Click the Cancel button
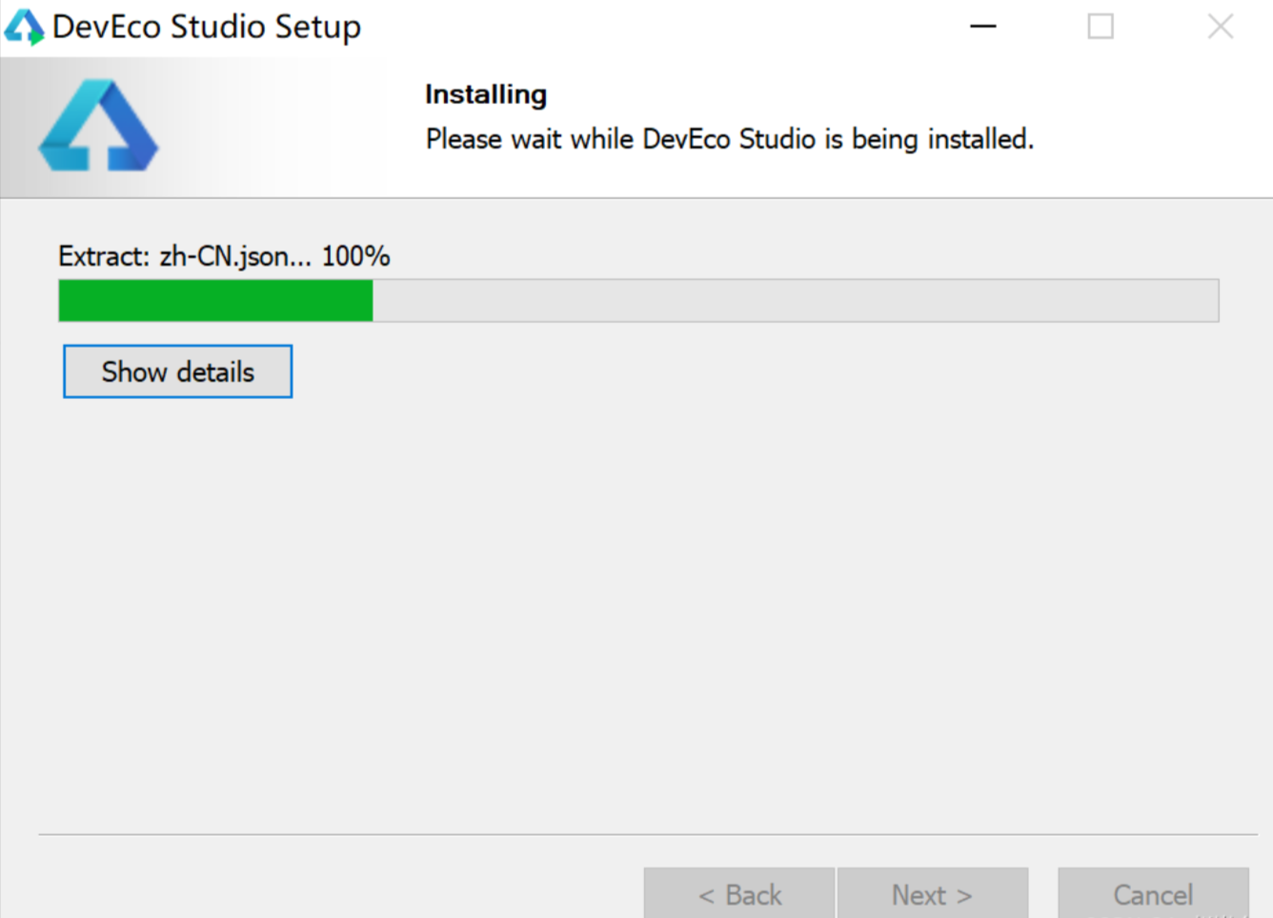The height and width of the screenshot is (918, 1273). coord(1153,894)
